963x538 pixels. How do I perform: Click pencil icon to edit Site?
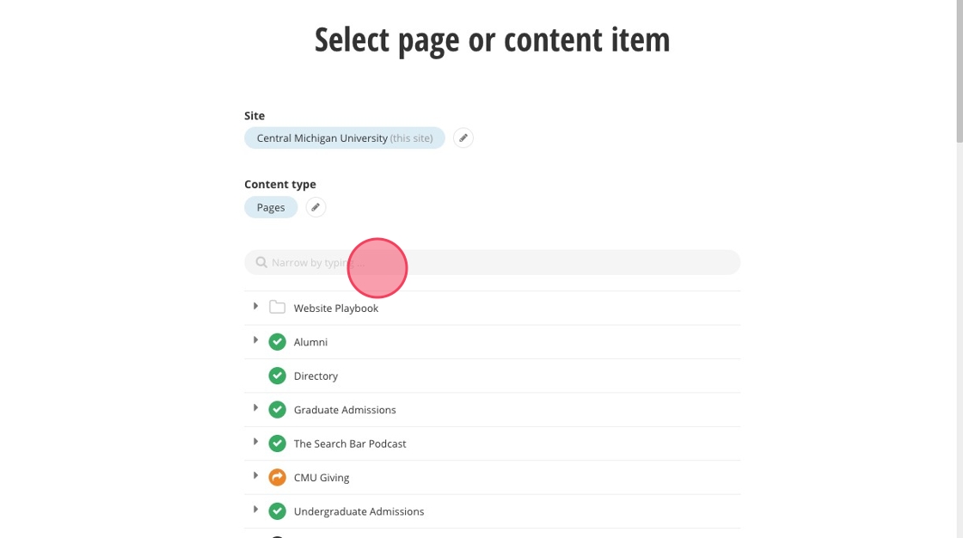coord(463,138)
